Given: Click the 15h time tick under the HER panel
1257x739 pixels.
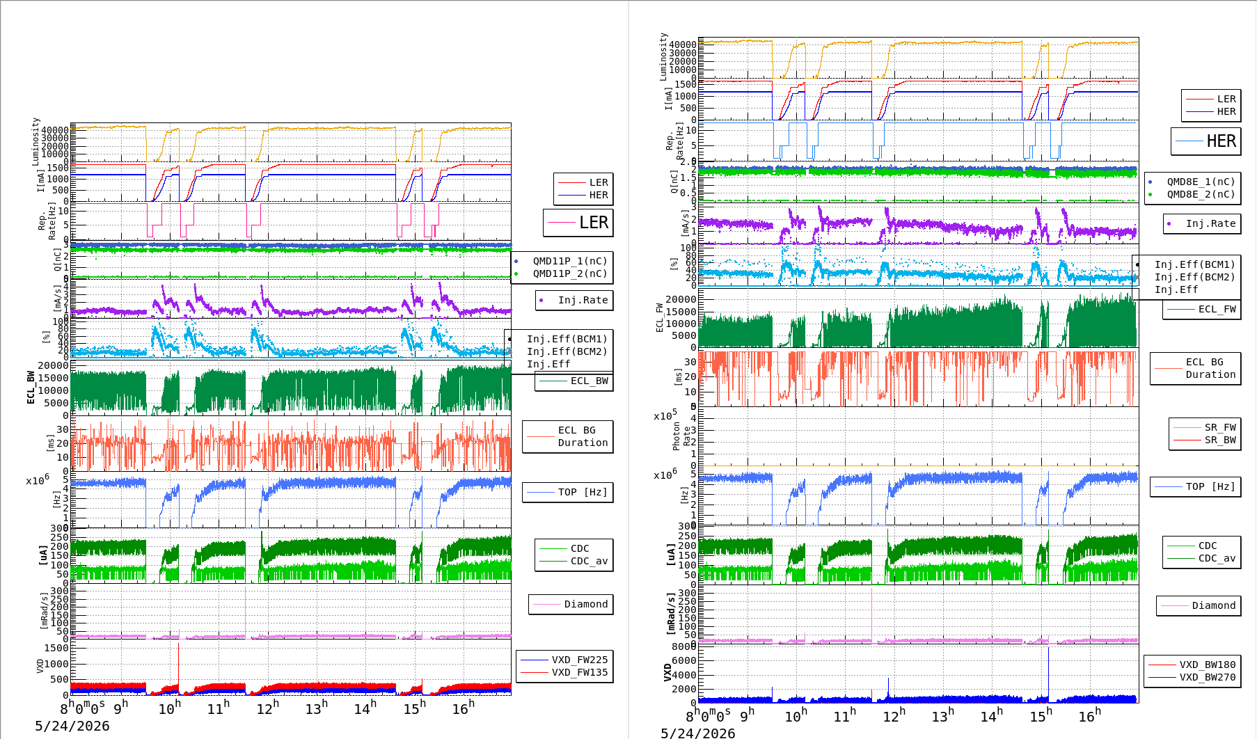Looking at the screenshot, I should (1041, 715).
